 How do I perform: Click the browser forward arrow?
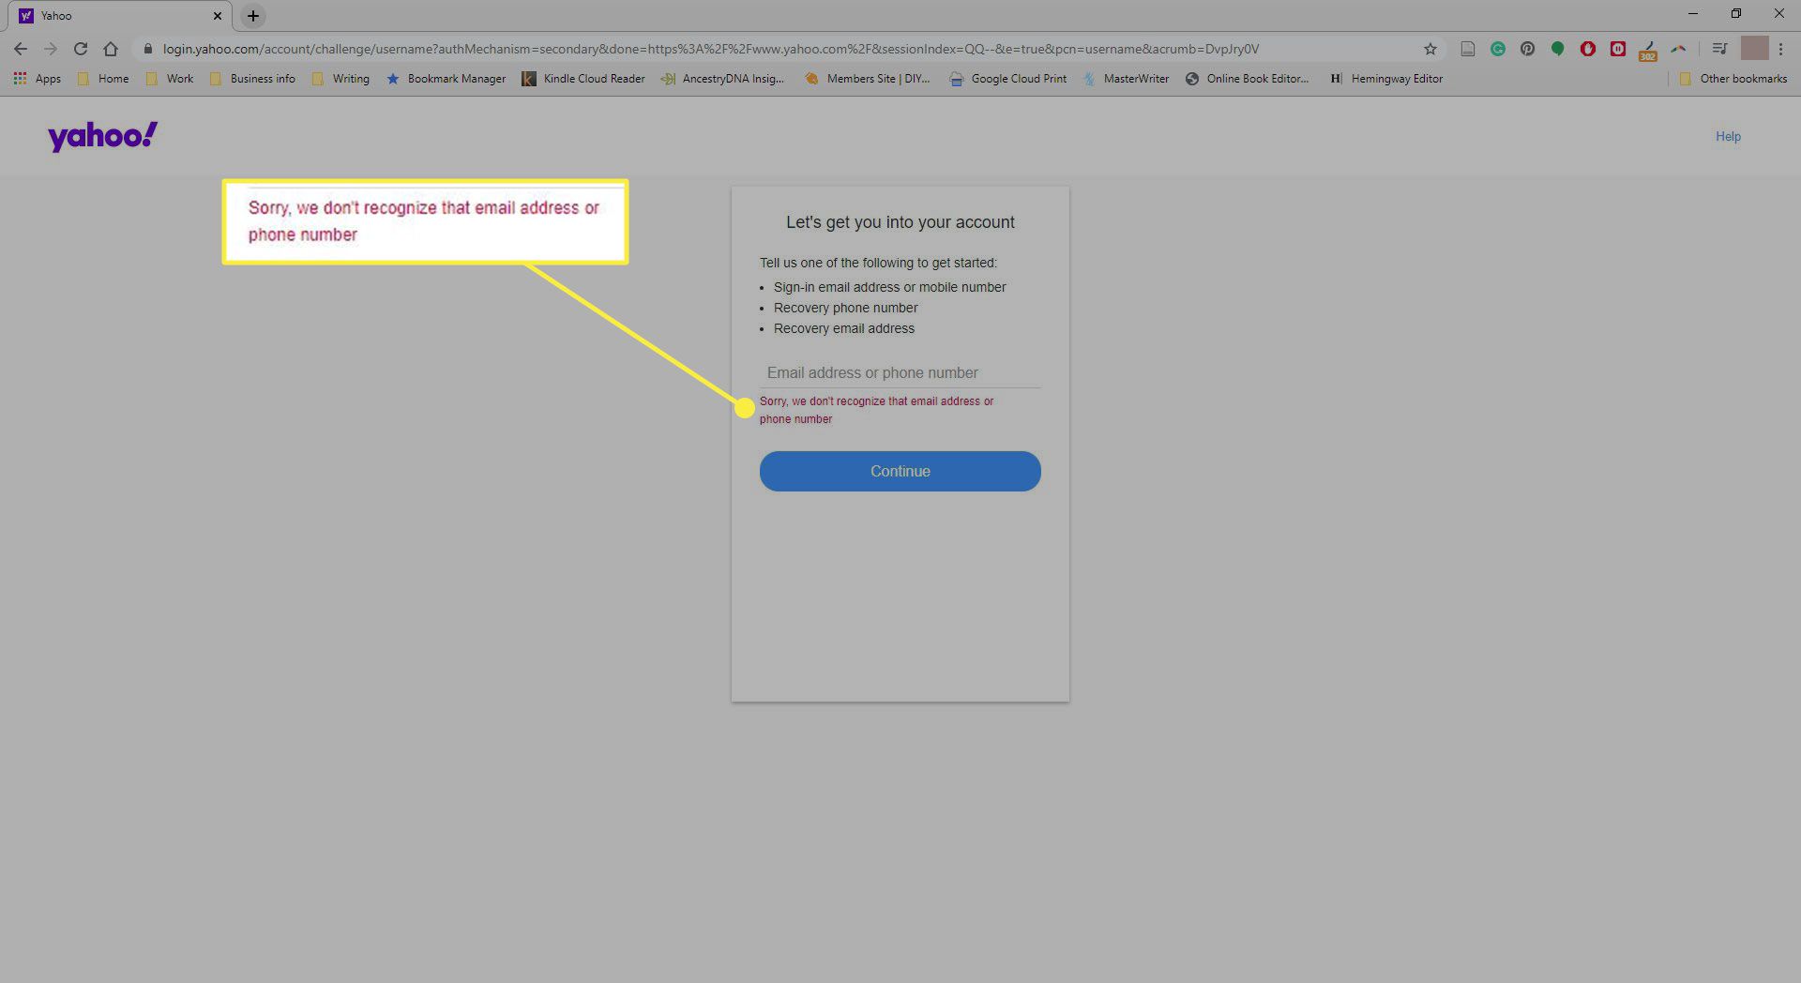(51, 49)
